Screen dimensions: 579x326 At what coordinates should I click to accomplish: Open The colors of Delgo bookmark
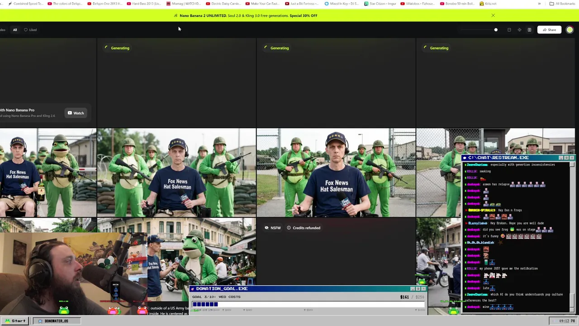coord(65,4)
